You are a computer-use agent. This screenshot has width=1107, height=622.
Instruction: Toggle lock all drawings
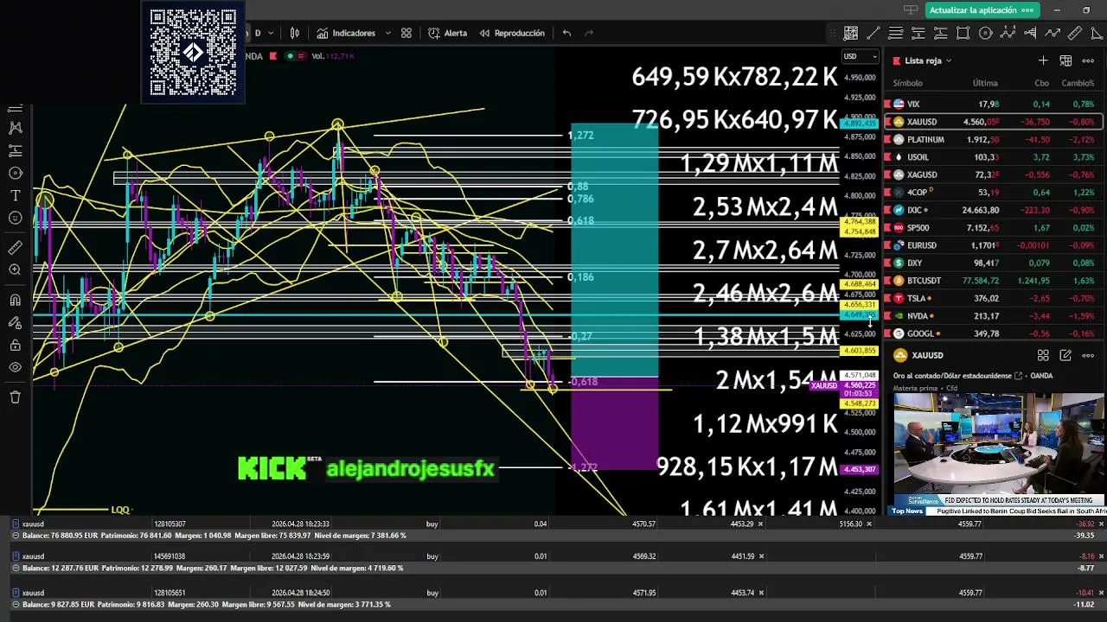[x=15, y=346]
